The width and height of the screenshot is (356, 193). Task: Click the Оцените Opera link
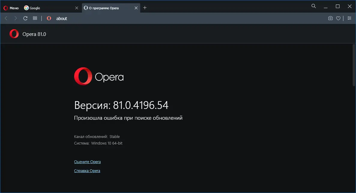[87, 162]
